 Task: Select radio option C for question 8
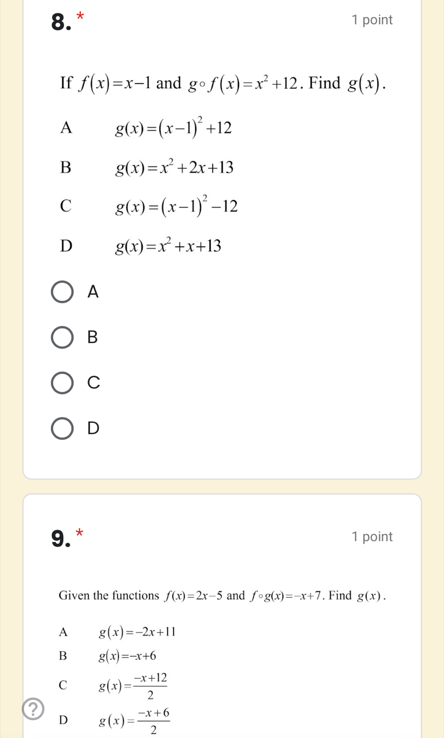(x=62, y=383)
